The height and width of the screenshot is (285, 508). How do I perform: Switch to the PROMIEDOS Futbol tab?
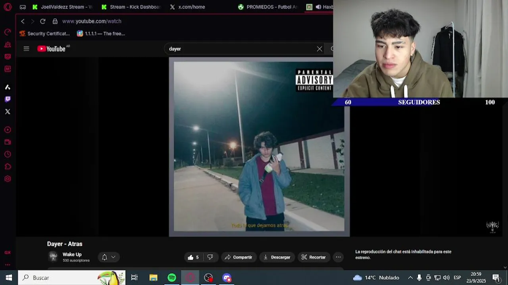click(x=268, y=7)
